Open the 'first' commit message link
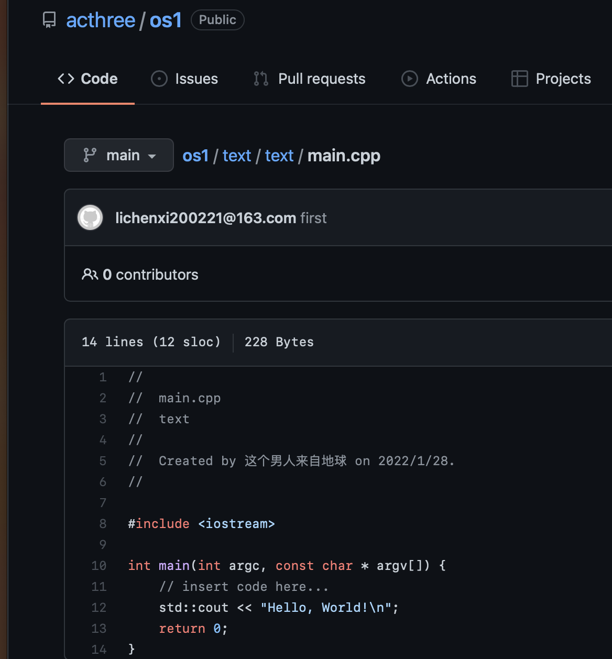Image resolution: width=612 pixels, height=659 pixels. pyautogui.click(x=313, y=218)
